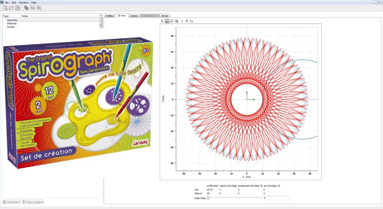Image resolution: width=383 pixels, height=209 pixels.
Task: Open the Forces tab
Action: click(x=165, y=16)
